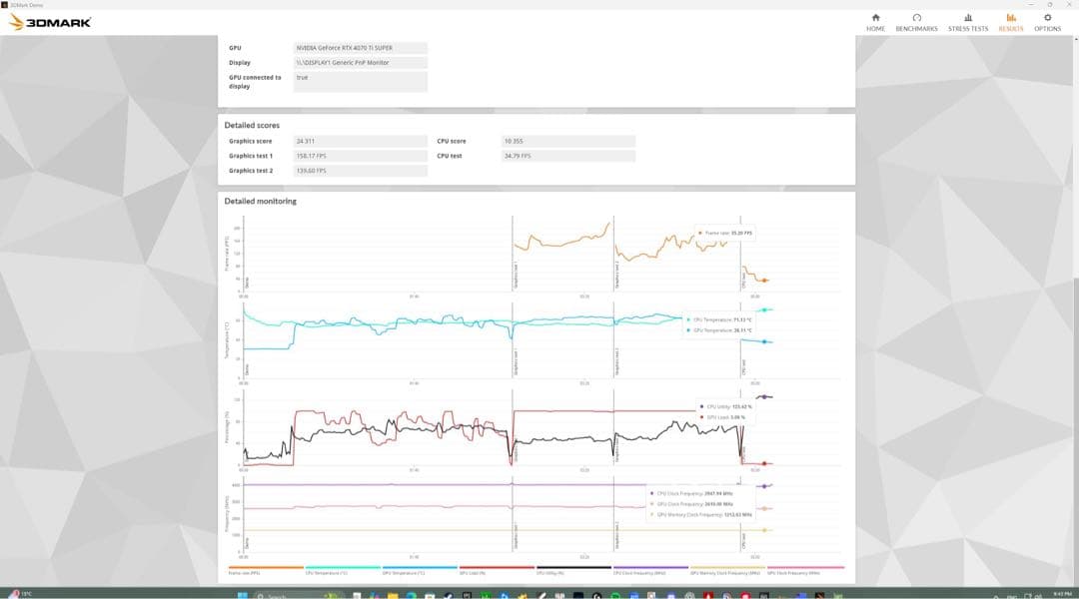The height and width of the screenshot is (599, 1079).
Task: Hide the GPU Load (%) series
Action: (x=497, y=571)
